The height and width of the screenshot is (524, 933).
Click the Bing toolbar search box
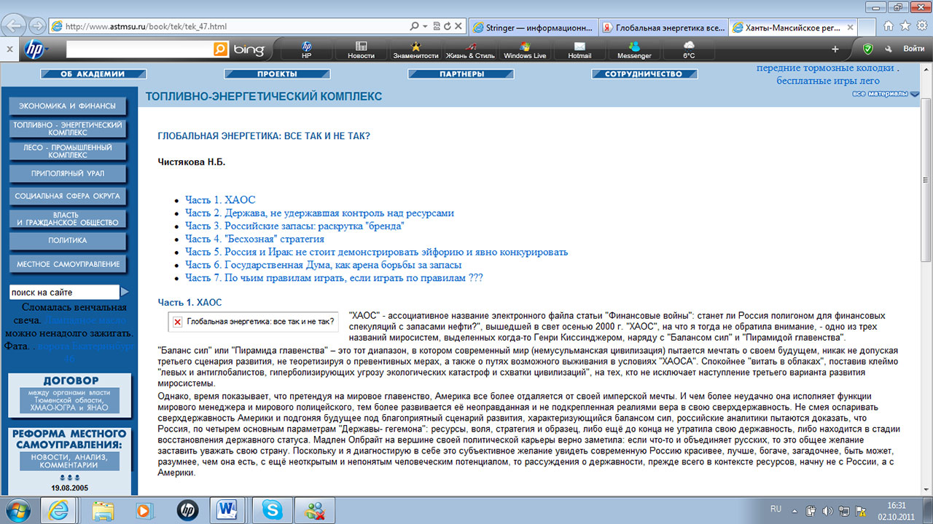(138, 49)
